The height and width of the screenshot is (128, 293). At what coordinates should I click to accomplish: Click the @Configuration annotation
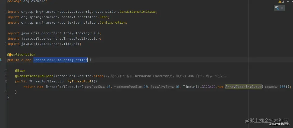[21, 55]
